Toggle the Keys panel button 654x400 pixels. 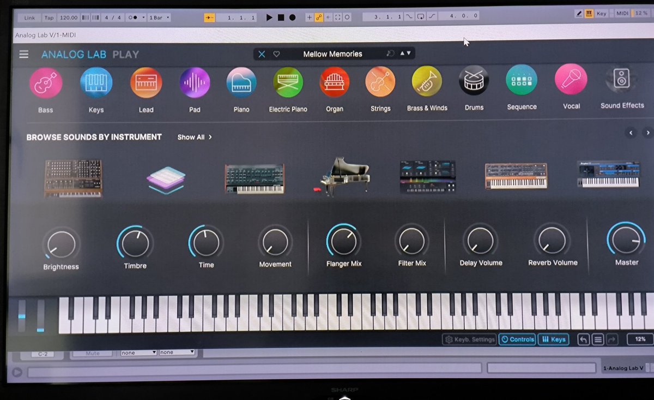[553, 339]
